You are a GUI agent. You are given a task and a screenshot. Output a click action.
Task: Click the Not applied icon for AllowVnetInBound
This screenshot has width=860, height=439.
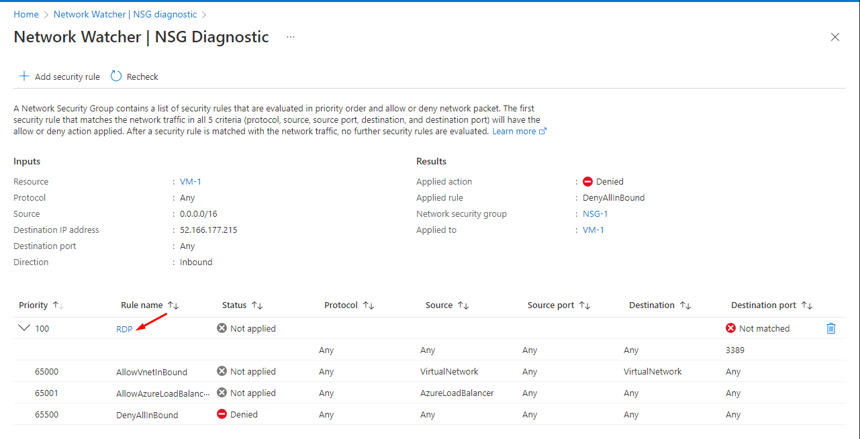tap(222, 371)
